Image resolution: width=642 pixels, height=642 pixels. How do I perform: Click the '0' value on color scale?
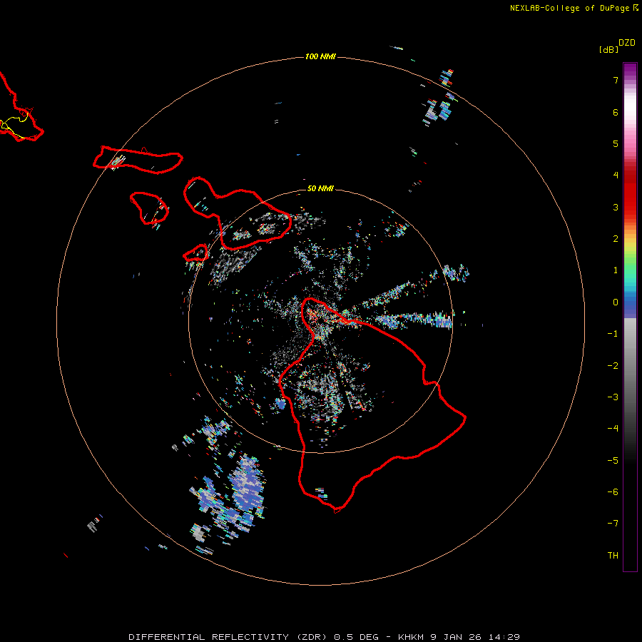(616, 302)
